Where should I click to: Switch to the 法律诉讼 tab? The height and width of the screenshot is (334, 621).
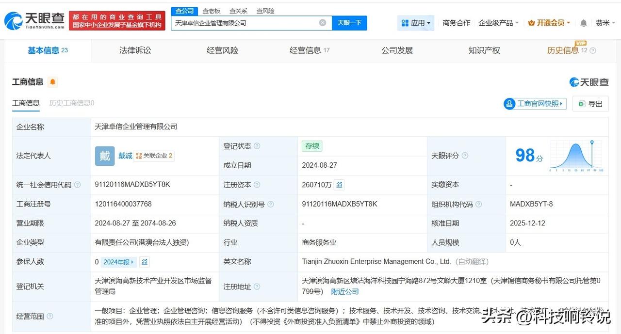tap(135, 50)
